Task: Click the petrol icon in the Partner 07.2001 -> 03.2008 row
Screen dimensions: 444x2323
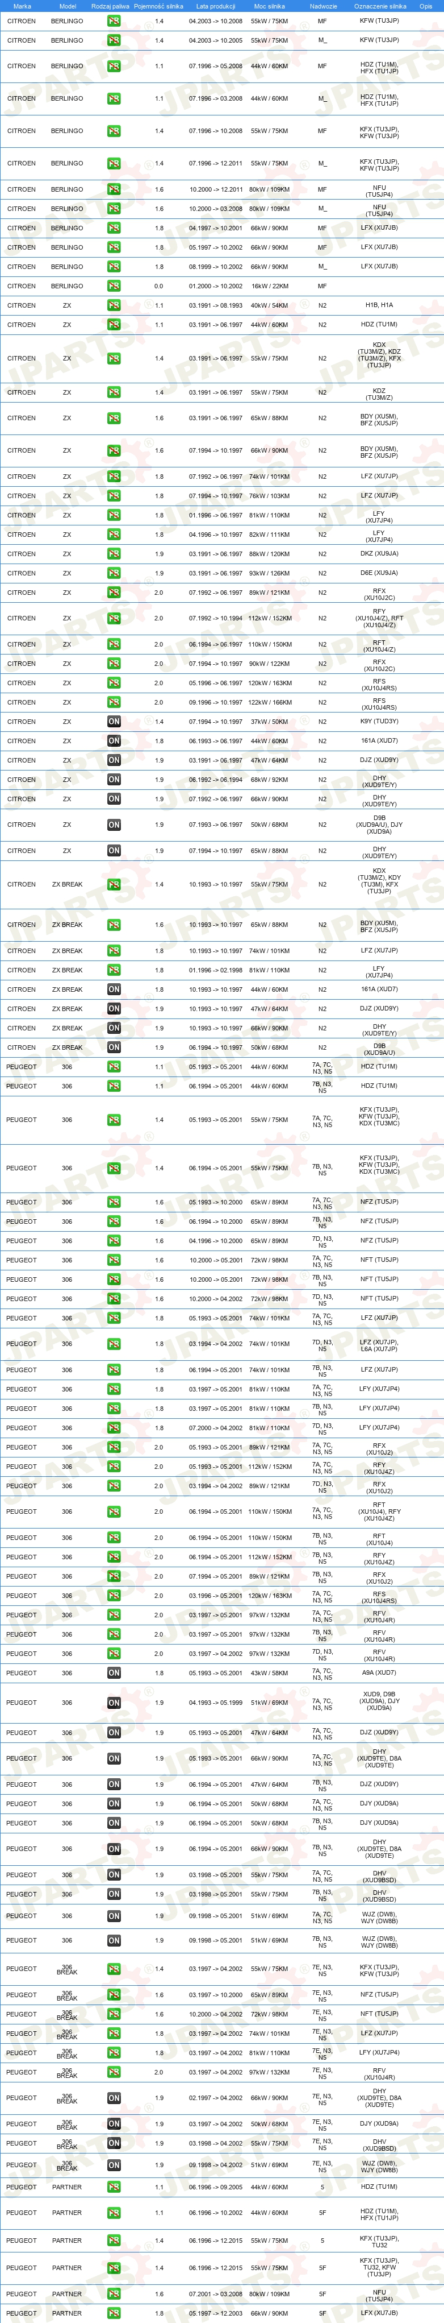Action: 114,2294
